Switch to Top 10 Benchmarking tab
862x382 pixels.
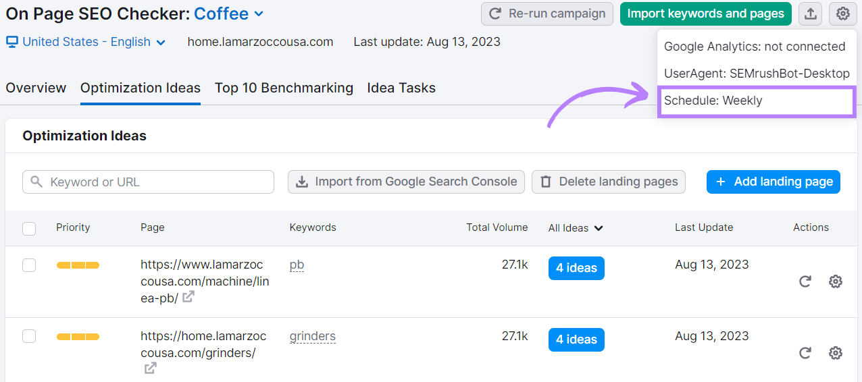tap(284, 88)
